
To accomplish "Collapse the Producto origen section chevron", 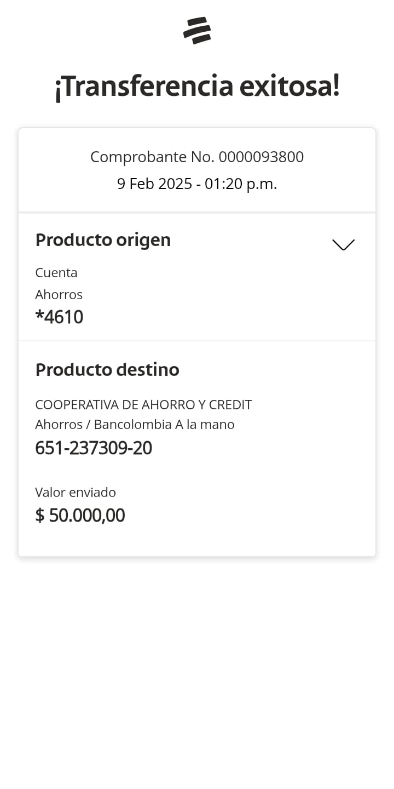I will click(343, 244).
